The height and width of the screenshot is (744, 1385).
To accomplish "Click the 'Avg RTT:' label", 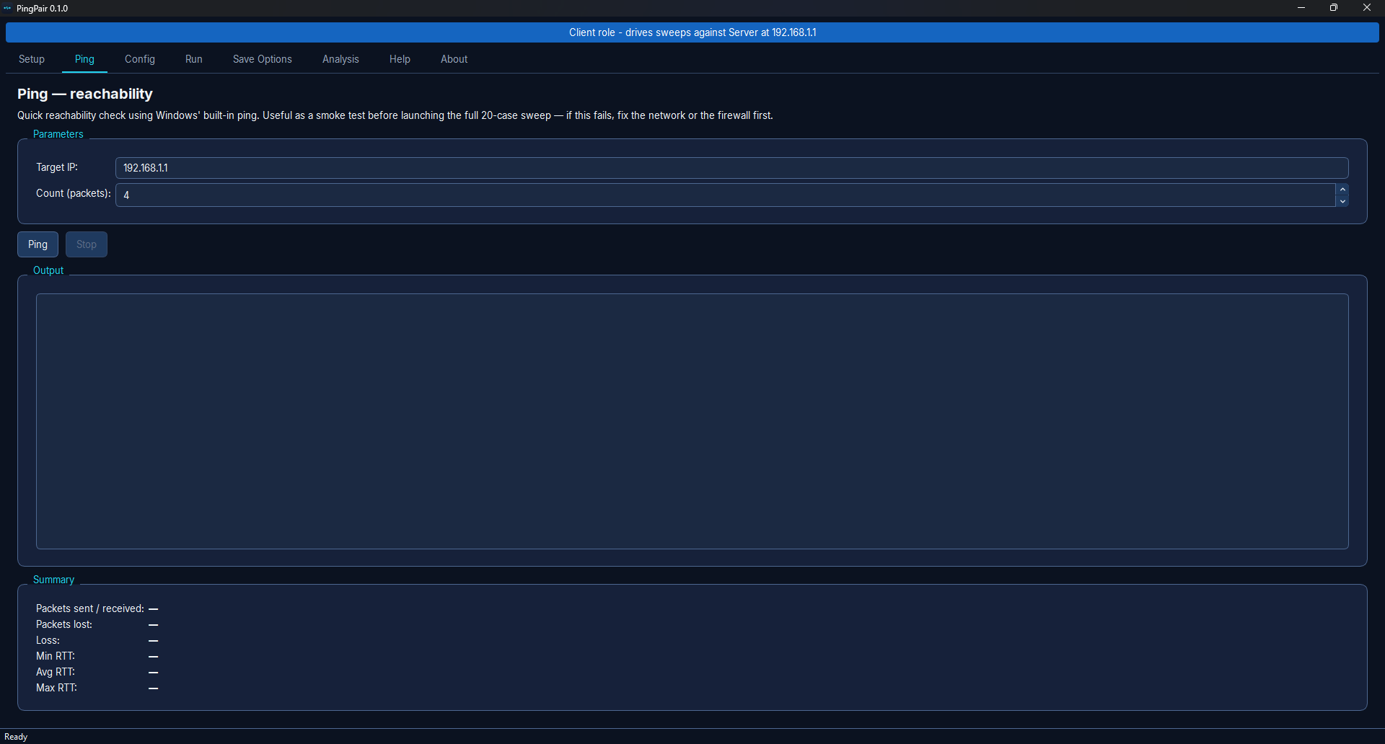I will [56, 672].
